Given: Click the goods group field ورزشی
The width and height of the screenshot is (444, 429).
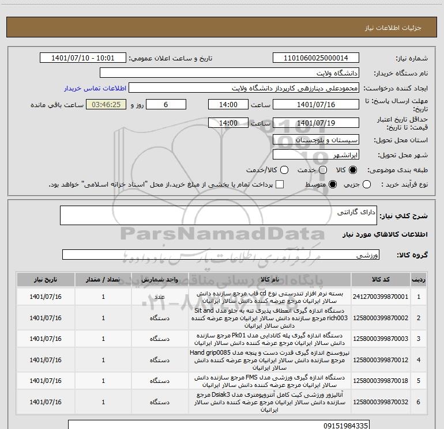Looking at the screenshot, I should 221,255.
